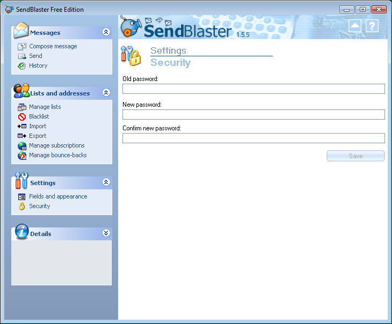Expand the Details panel
The height and width of the screenshot is (324, 392).
coord(106,233)
